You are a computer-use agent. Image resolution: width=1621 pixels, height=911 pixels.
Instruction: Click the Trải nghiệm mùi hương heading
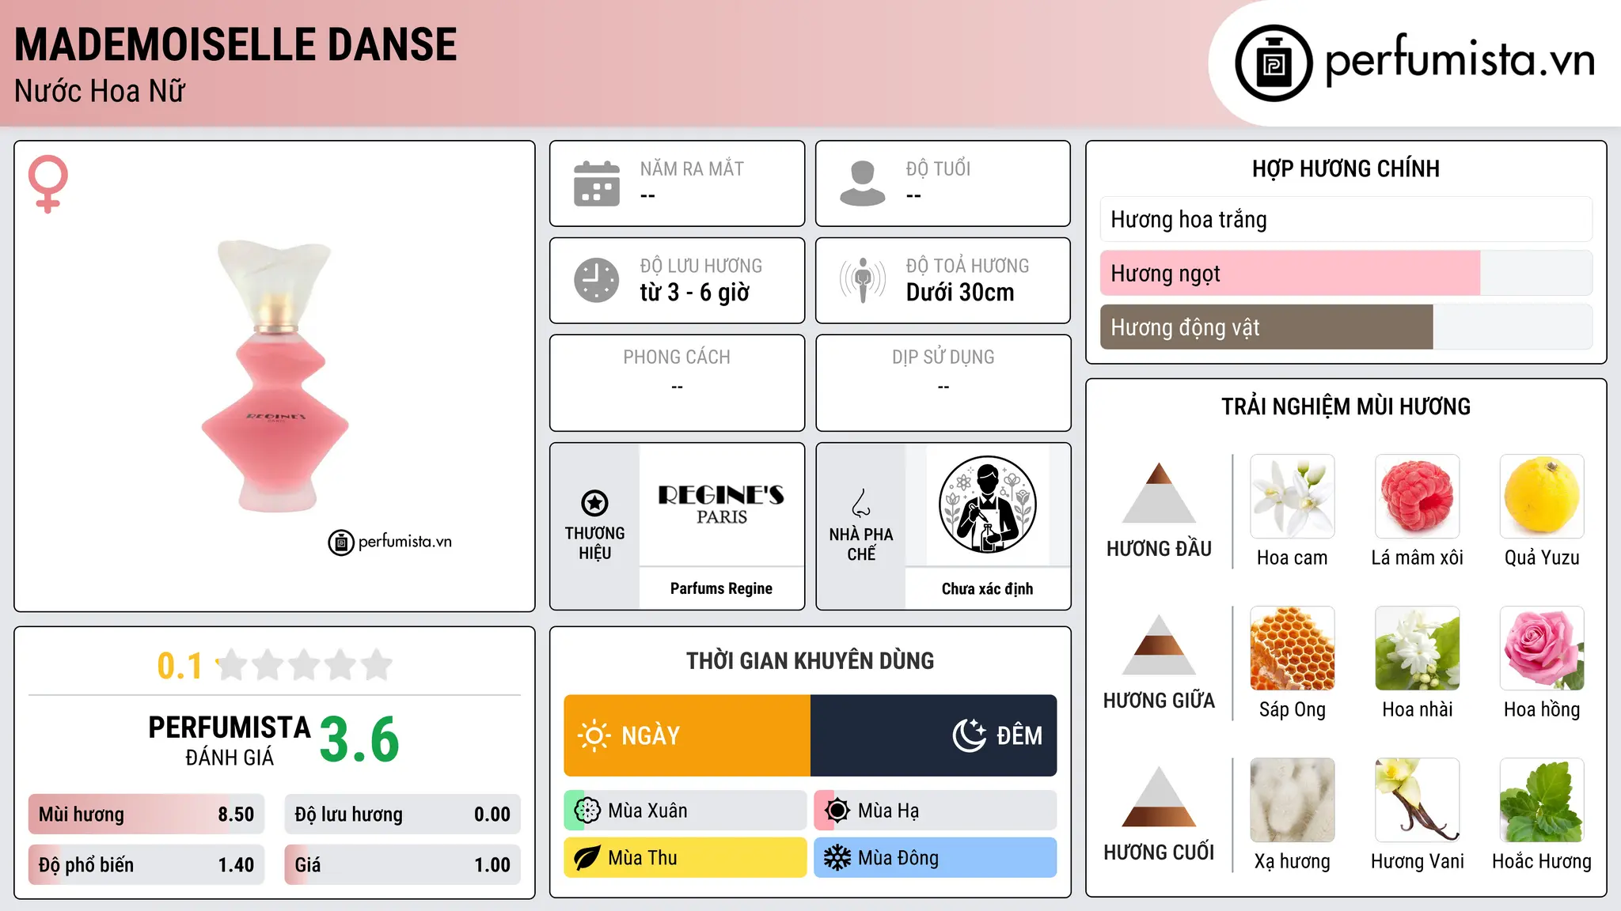pos(1346,406)
